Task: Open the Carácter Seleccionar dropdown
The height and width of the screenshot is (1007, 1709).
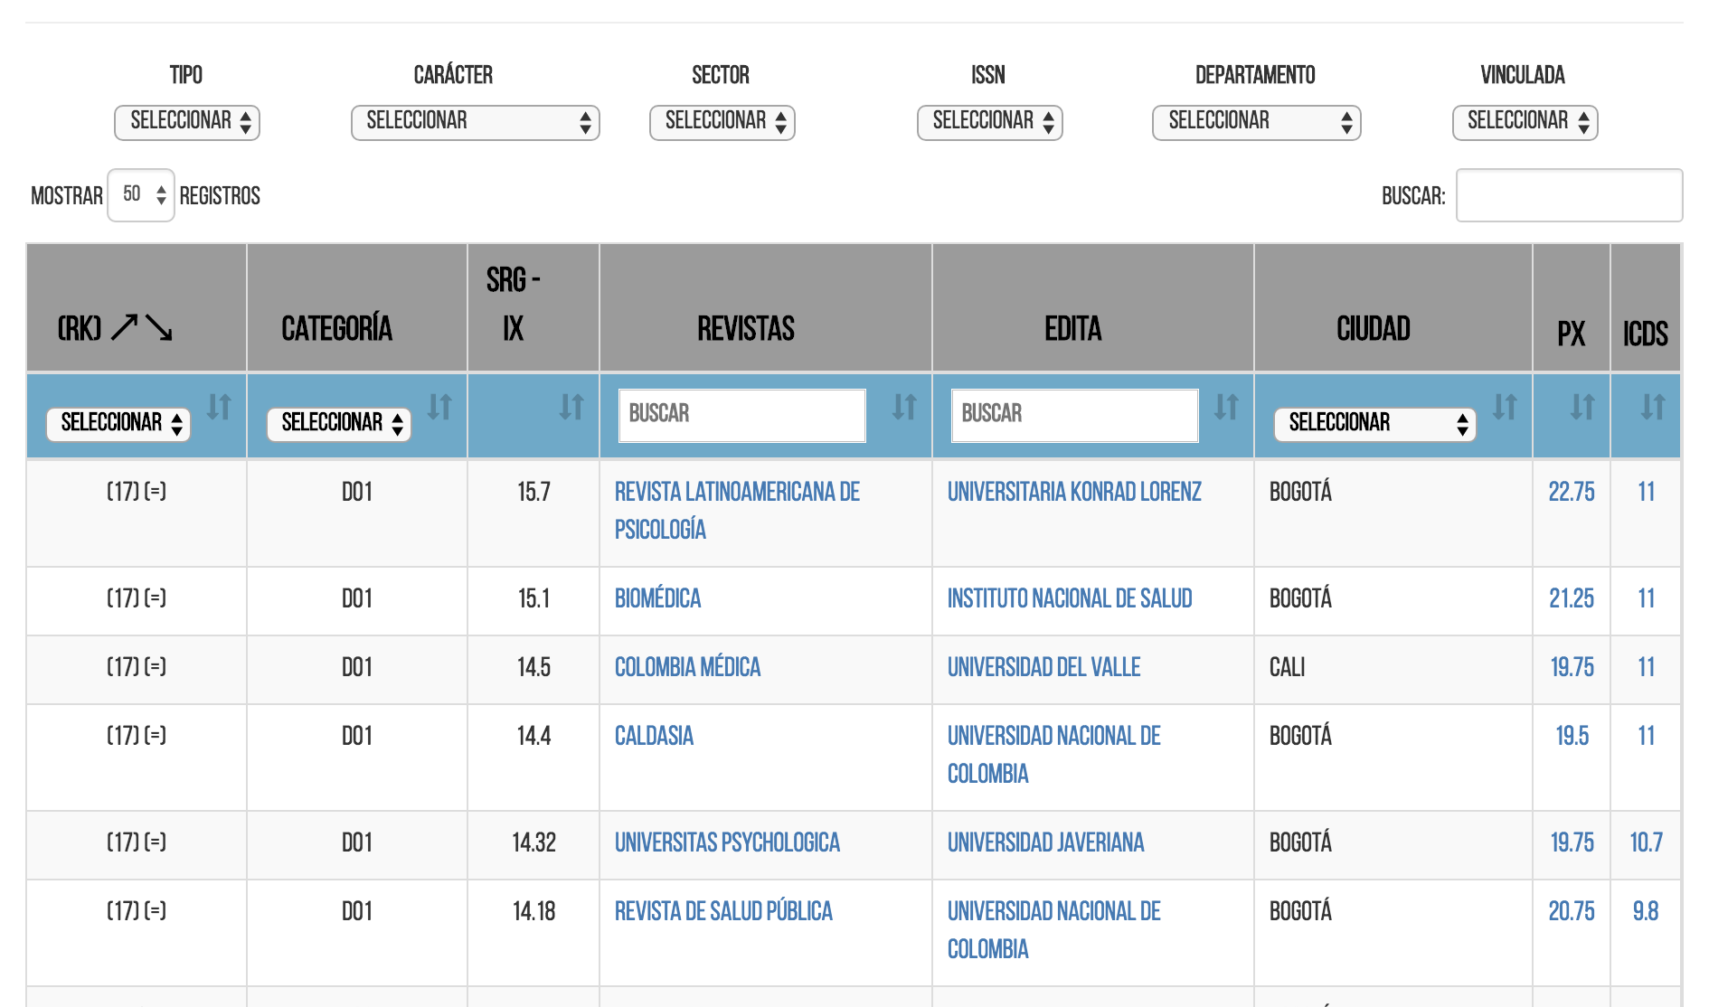Action: coord(476,122)
